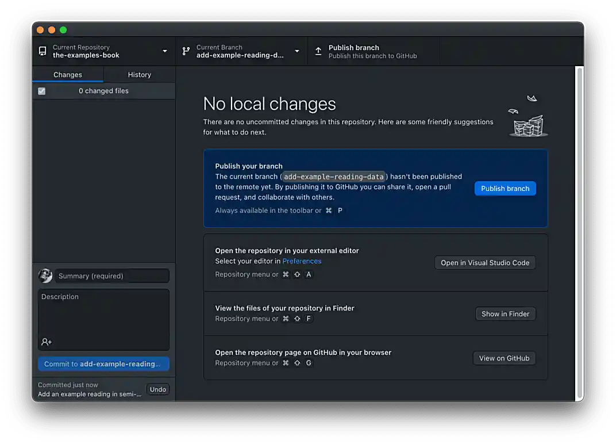
Task: Switch to the History tab
Action: click(139, 75)
